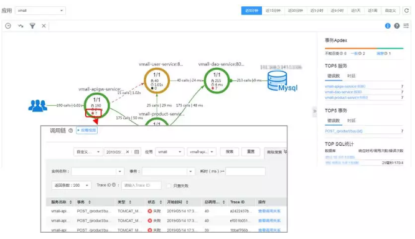This screenshot has width=415, height=239.
Task: Open call relationship link in first row
Action: pyautogui.click(x=269, y=211)
